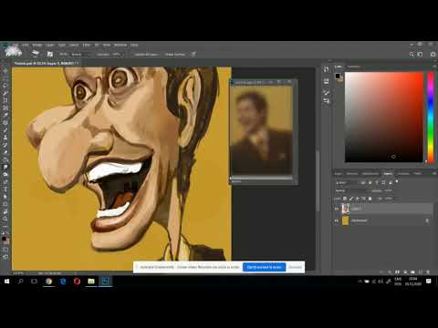The height and width of the screenshot is (328, 438).
Task: Select the Eyedropper tool
Action: 5,115
